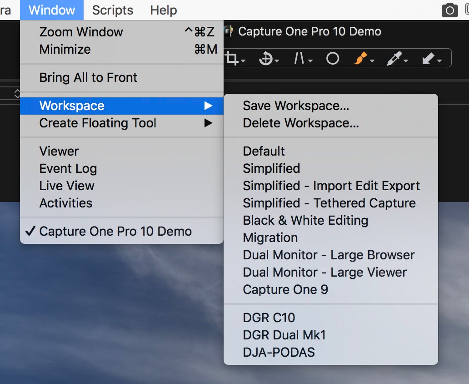Image resolution: width=469 pixels, height=384 pixels.
Task: Select the Crop tool in toolbar
Action: pyautogui.click(x=232, y=58)
